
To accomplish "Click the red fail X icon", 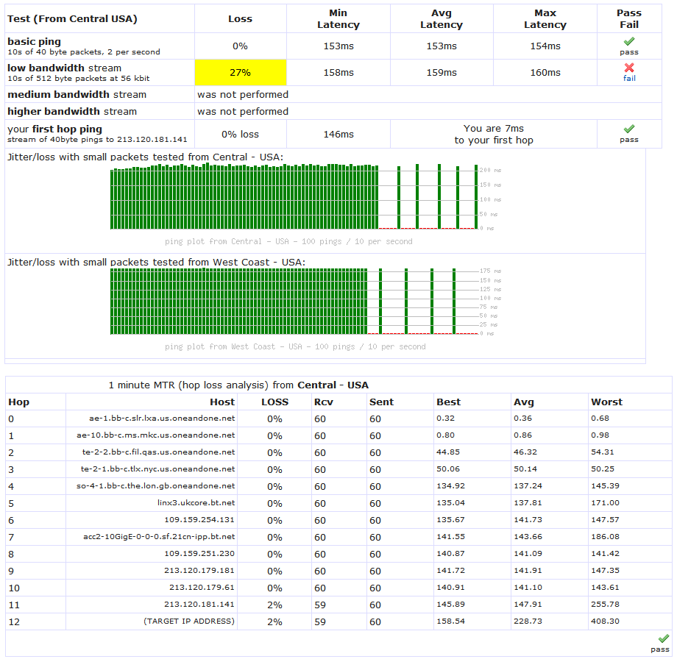I will [x=629, y=68].
